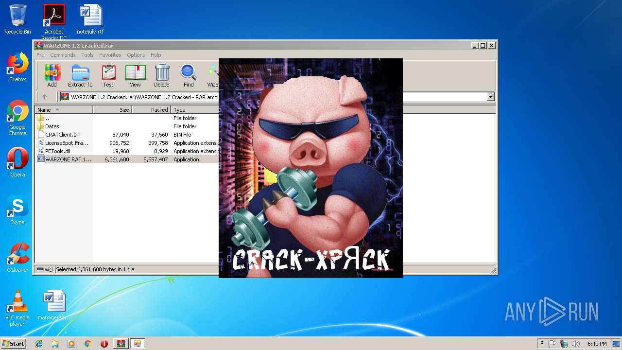Screen dimensions: 622x350
Task: Launch Chrome from the taskbar
Action: 87,344
